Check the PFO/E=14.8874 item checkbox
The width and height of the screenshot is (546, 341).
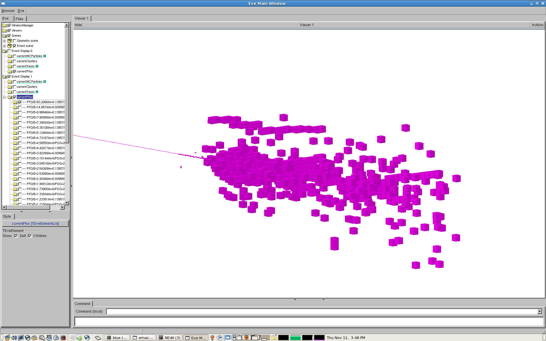(20, 107)
